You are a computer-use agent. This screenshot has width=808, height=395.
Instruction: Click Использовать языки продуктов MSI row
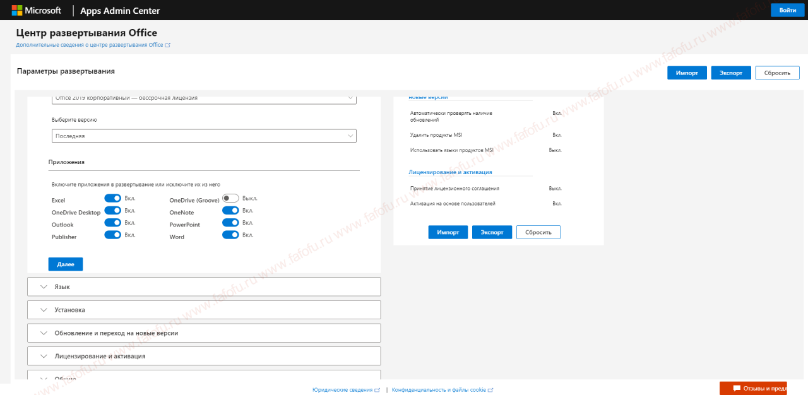(x=485, y=150)
